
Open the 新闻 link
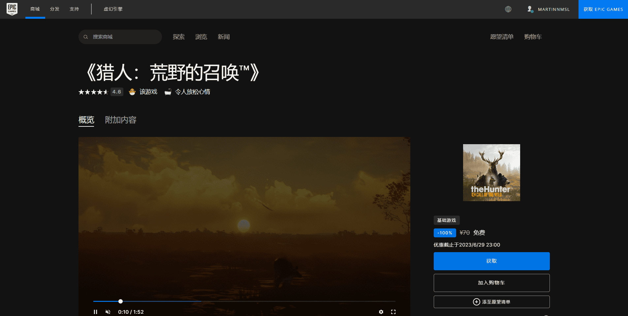coord(224,37)
